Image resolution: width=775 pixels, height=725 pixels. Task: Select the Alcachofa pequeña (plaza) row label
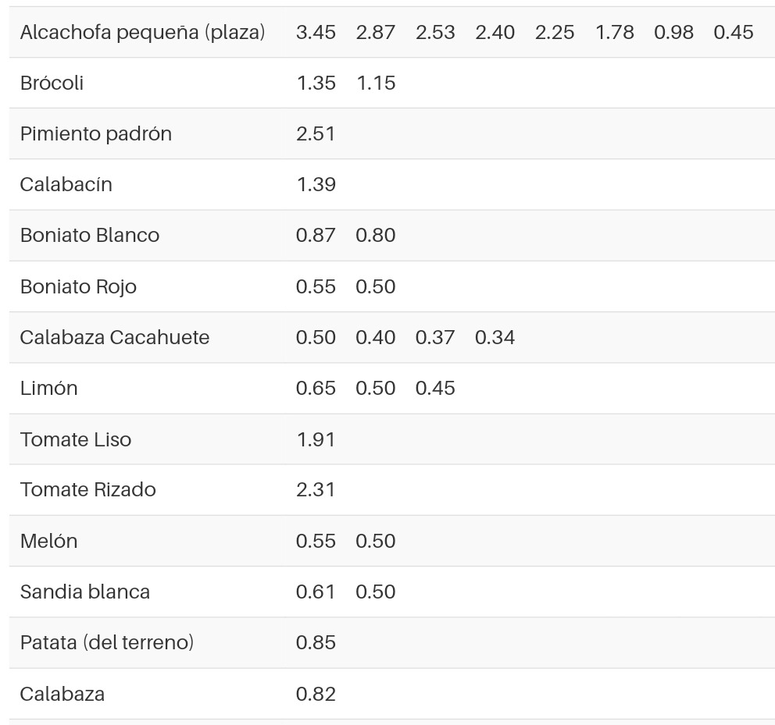[x=142, y=33]
